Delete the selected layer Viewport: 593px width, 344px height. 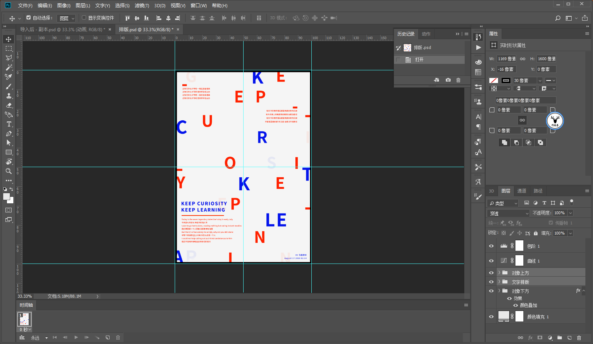[579, 338]
